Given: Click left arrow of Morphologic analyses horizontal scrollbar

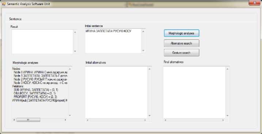Looking at the screenshot, I should click(14, 120).
